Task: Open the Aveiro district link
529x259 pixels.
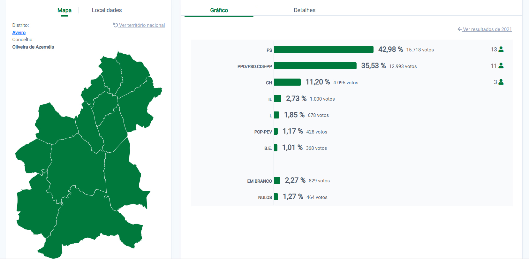Action: pyautogui.click(x=19, y=33)
